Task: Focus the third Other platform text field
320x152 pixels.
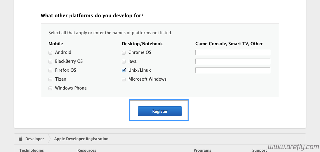Action: [x=233, y=70]
